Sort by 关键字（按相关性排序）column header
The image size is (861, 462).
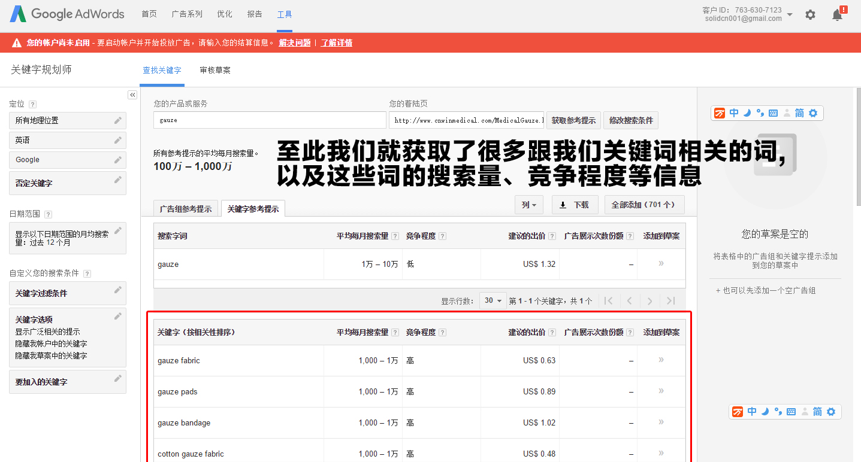point(196,333)
